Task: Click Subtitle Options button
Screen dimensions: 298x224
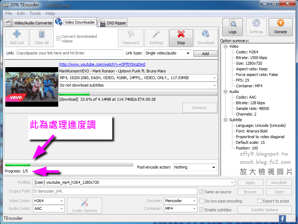Action: (x=264, y=210)
